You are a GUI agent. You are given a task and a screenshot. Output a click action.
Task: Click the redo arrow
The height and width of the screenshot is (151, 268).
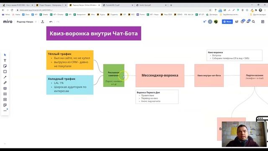[58, 22]
